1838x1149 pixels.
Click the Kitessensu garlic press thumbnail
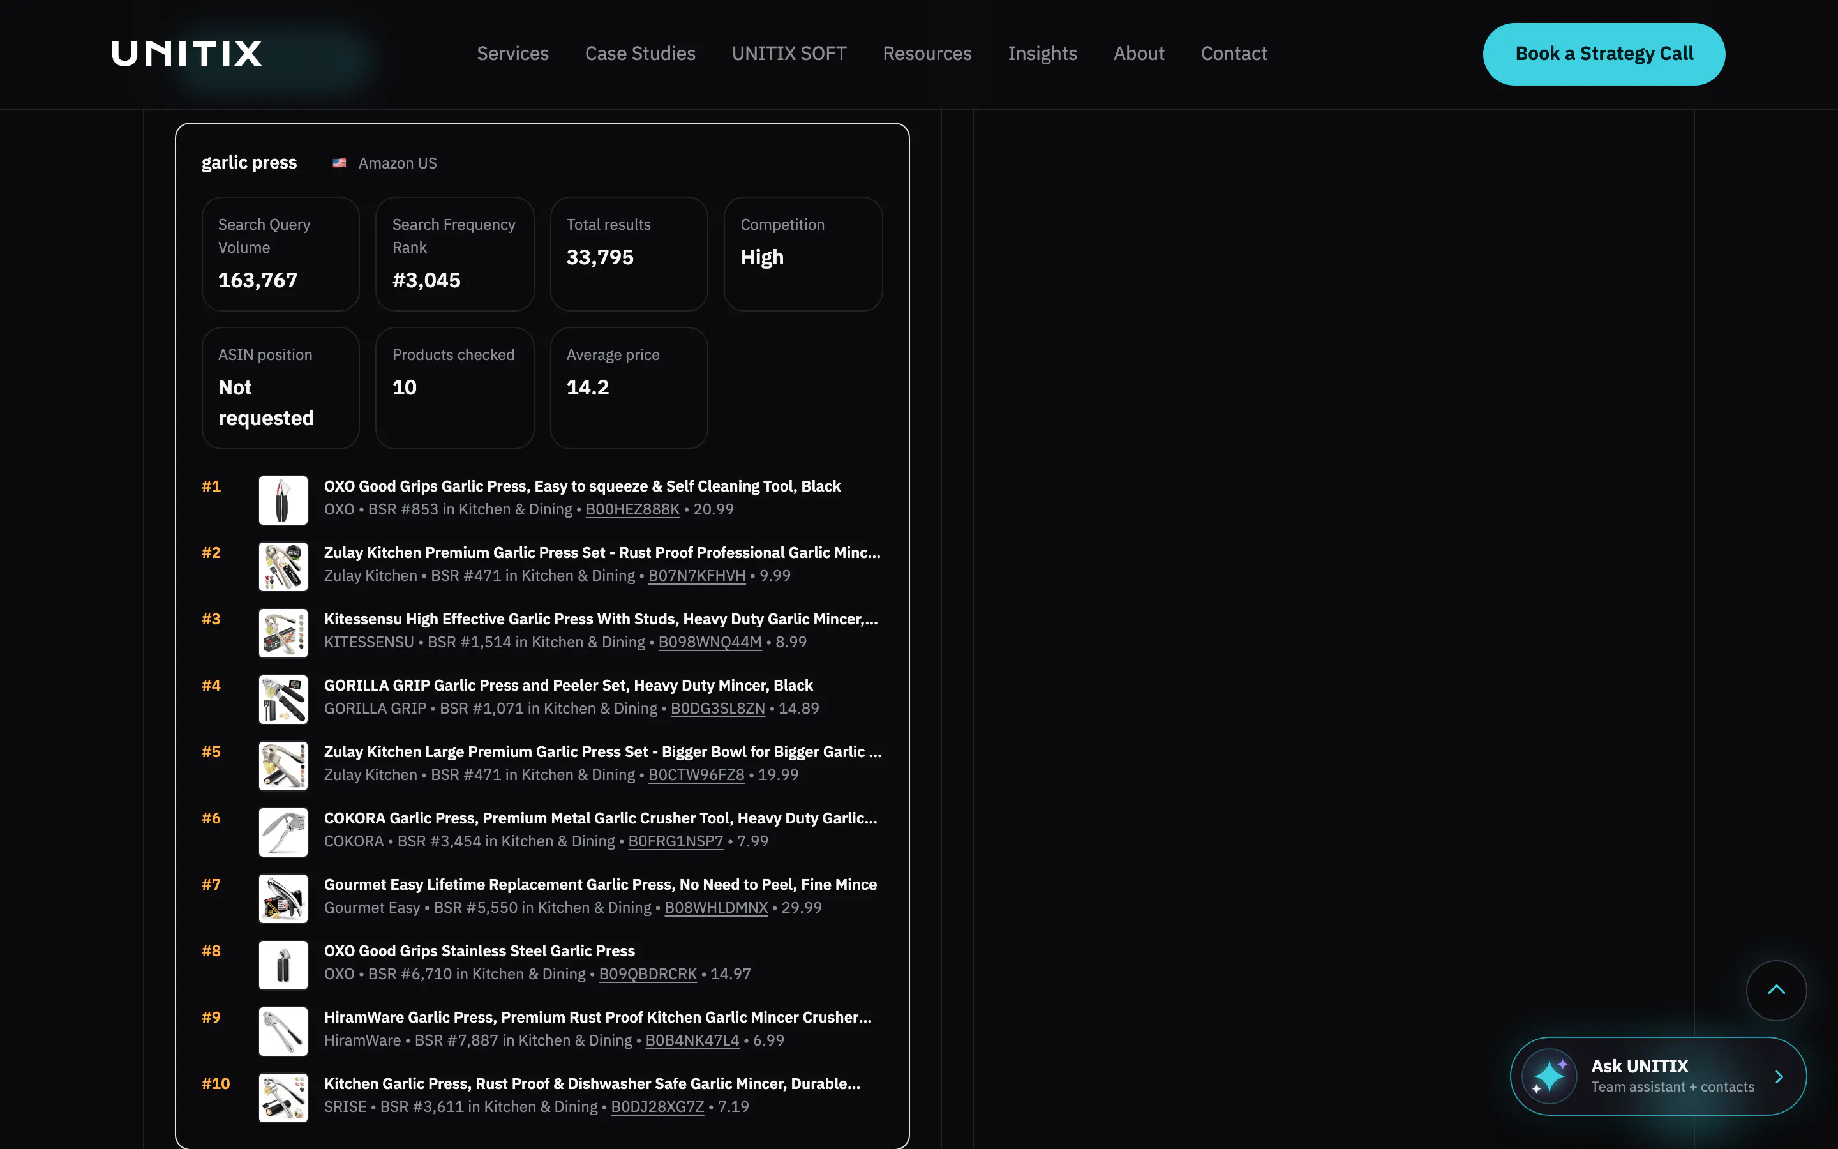[283, 633]
